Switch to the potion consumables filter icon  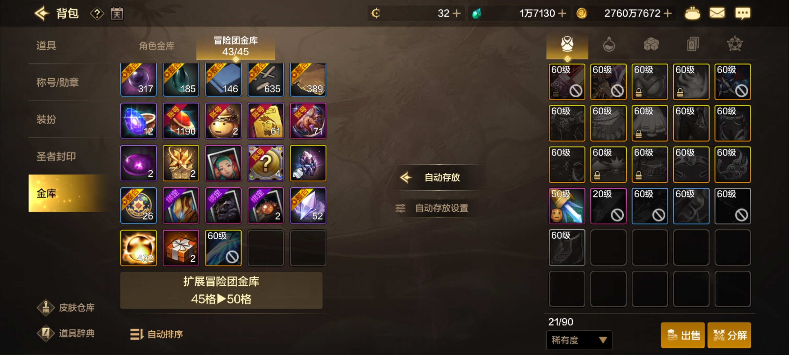point(609,44)
